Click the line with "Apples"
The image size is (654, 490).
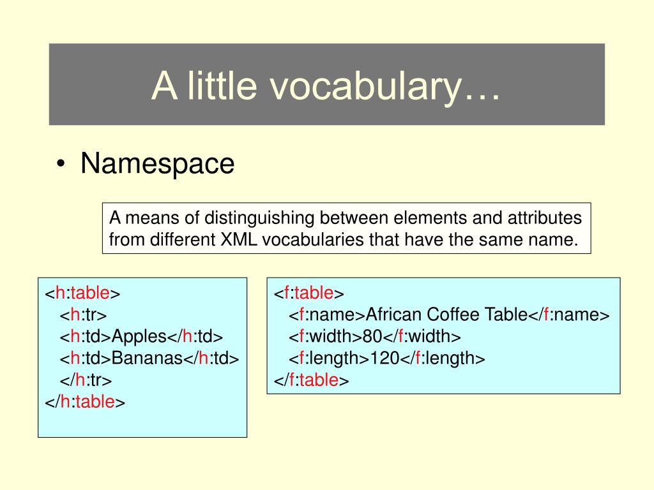[x=141, y=337]
